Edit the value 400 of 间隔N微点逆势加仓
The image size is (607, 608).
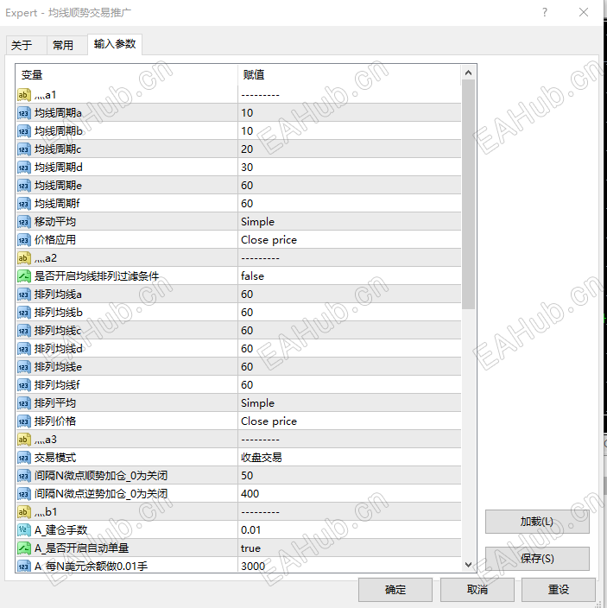click(x=349, y=494)
